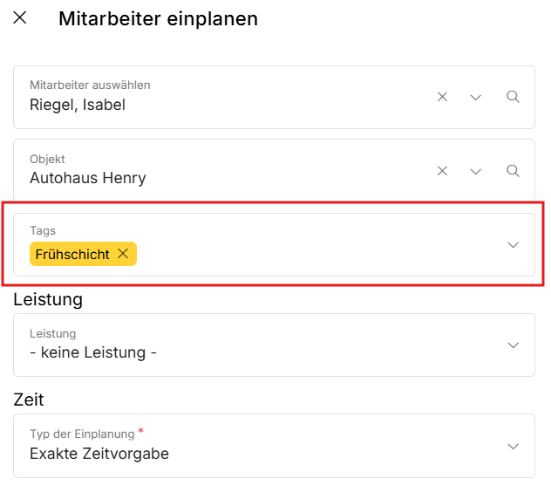Search objects using the Objekt magnifier icon
Image resolution: width=551 pixels, height=485 pixels.
[x=514, y=171]
